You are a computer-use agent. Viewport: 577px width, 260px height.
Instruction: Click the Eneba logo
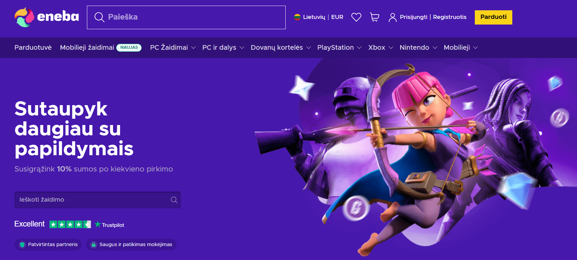46,17
